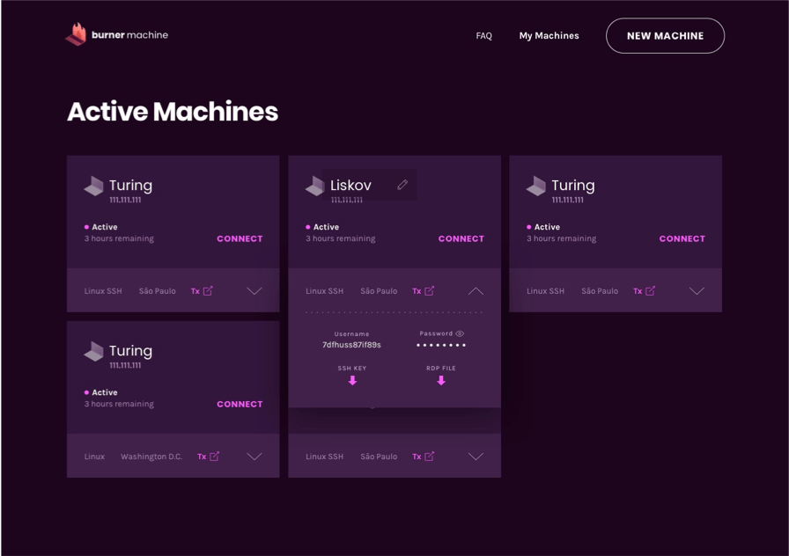Click the burner machine flame logo
Viewport: 789px width, 556px height.
76,35
